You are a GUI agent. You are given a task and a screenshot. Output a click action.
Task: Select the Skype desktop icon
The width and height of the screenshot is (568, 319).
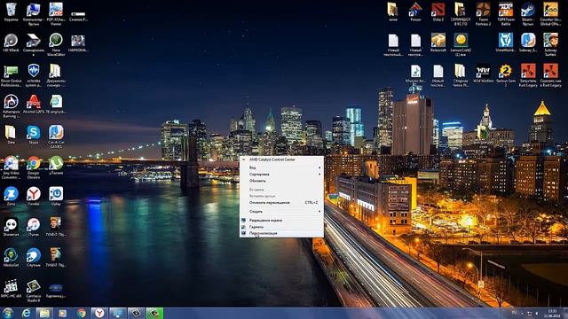pyautogui.click(x=34, y=136)
